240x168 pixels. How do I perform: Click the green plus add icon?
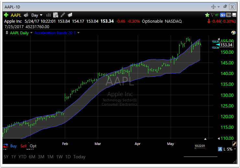tap(6, 15)
